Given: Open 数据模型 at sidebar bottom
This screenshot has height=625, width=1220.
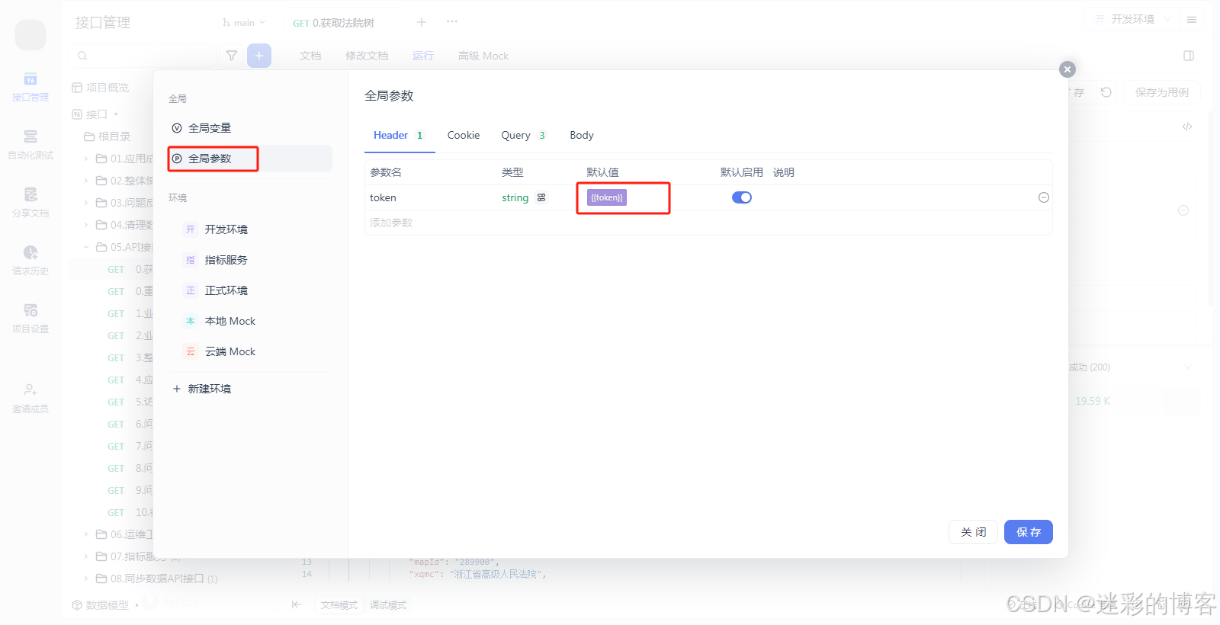Looking at the screenshot, I should click(x=101, y=605).
